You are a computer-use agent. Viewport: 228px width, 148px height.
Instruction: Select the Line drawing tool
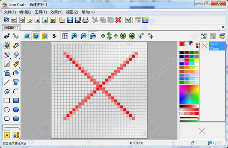pyautogui.click(x=7, y=83)
